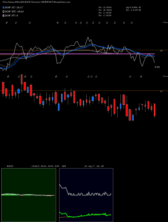Select the 'DOW ST: 10.57' legend text
This screenshot has width=168, height=222.
coord(14,8)
